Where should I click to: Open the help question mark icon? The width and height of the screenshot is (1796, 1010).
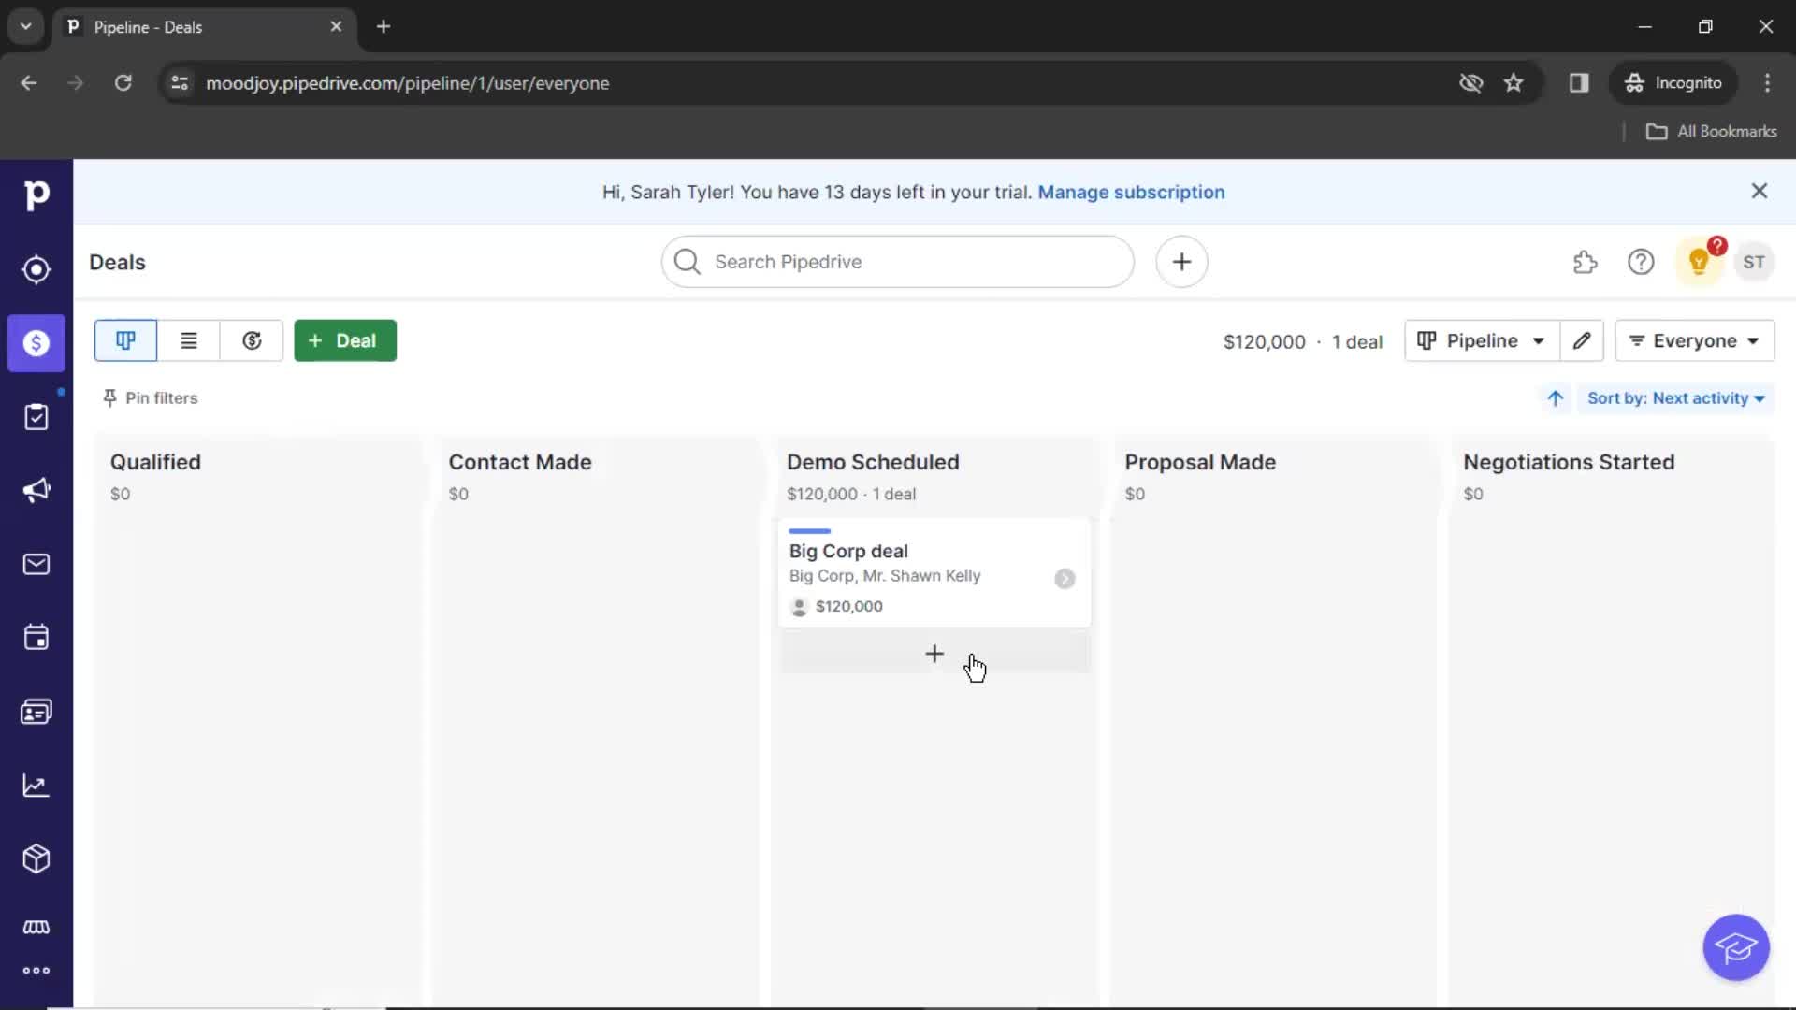[x=1641, y=263]
